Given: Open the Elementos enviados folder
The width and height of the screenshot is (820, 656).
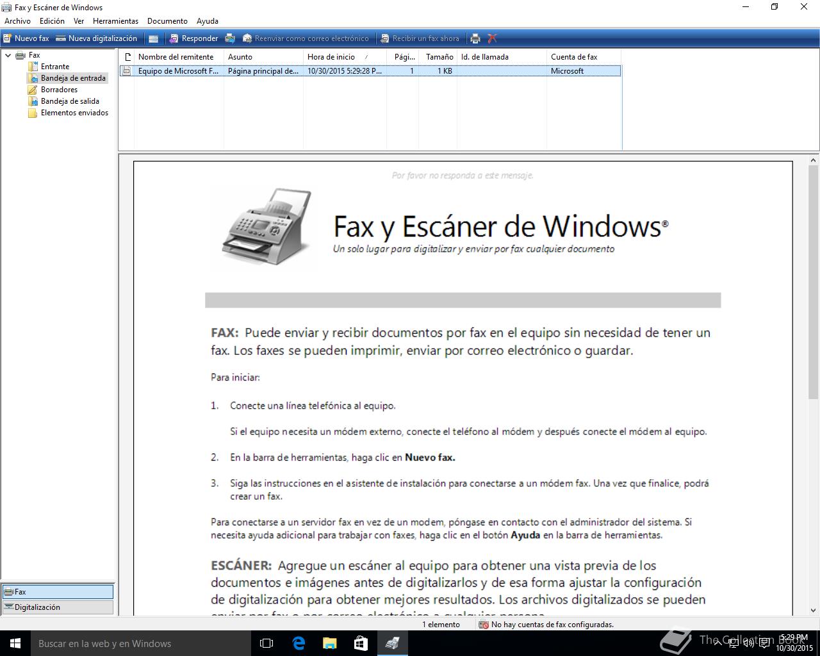Looking at the screenshot, I should click(x=74, y=113).
